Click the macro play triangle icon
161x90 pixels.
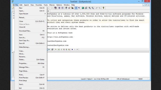pos(75,49)
